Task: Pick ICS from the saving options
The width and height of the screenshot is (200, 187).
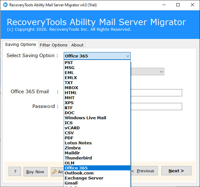Action: point(97,123)
